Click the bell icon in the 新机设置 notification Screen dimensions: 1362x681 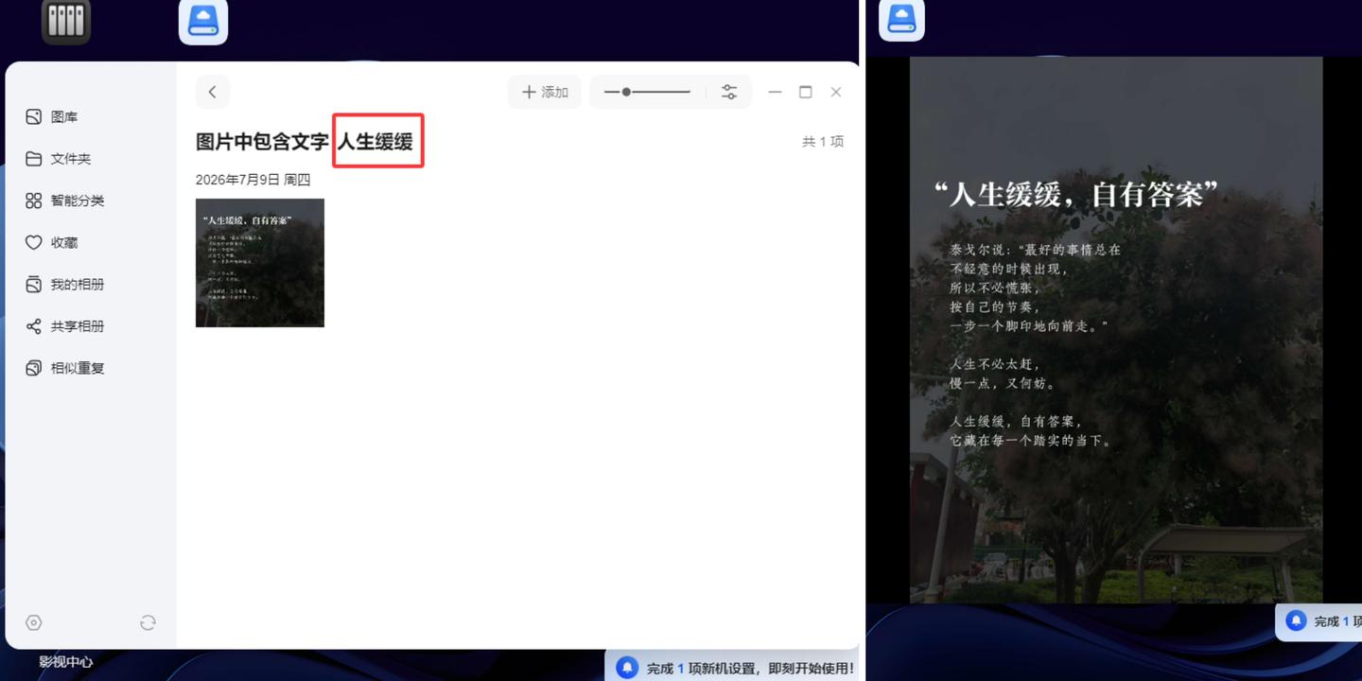pyautogui.click(x=626, y=668)
